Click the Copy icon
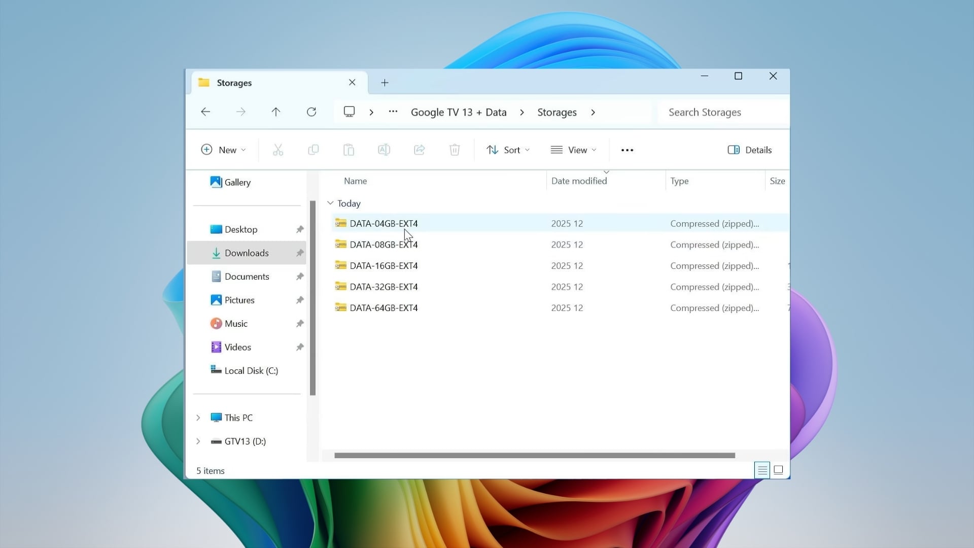The height and width of the screenshot is (548, 974). (314, 150)
